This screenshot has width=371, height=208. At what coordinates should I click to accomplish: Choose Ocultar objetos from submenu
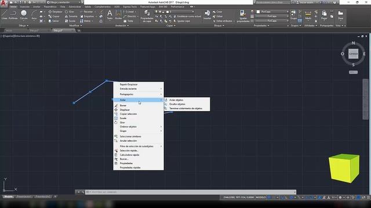187,104
